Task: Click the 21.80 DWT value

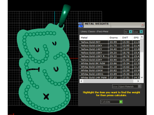Action: point(126,60)
